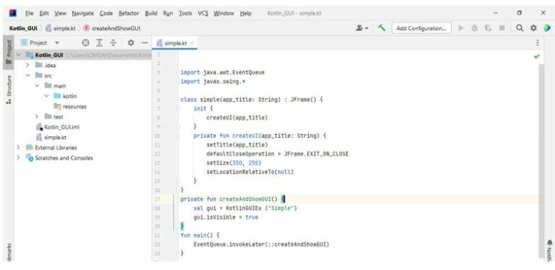Toggle the Project tool window side tab
Screen dimensions: 555x270
click(9, 52)
